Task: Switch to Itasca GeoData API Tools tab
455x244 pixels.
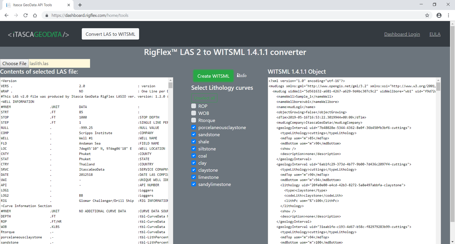Action: pos(36,5)
